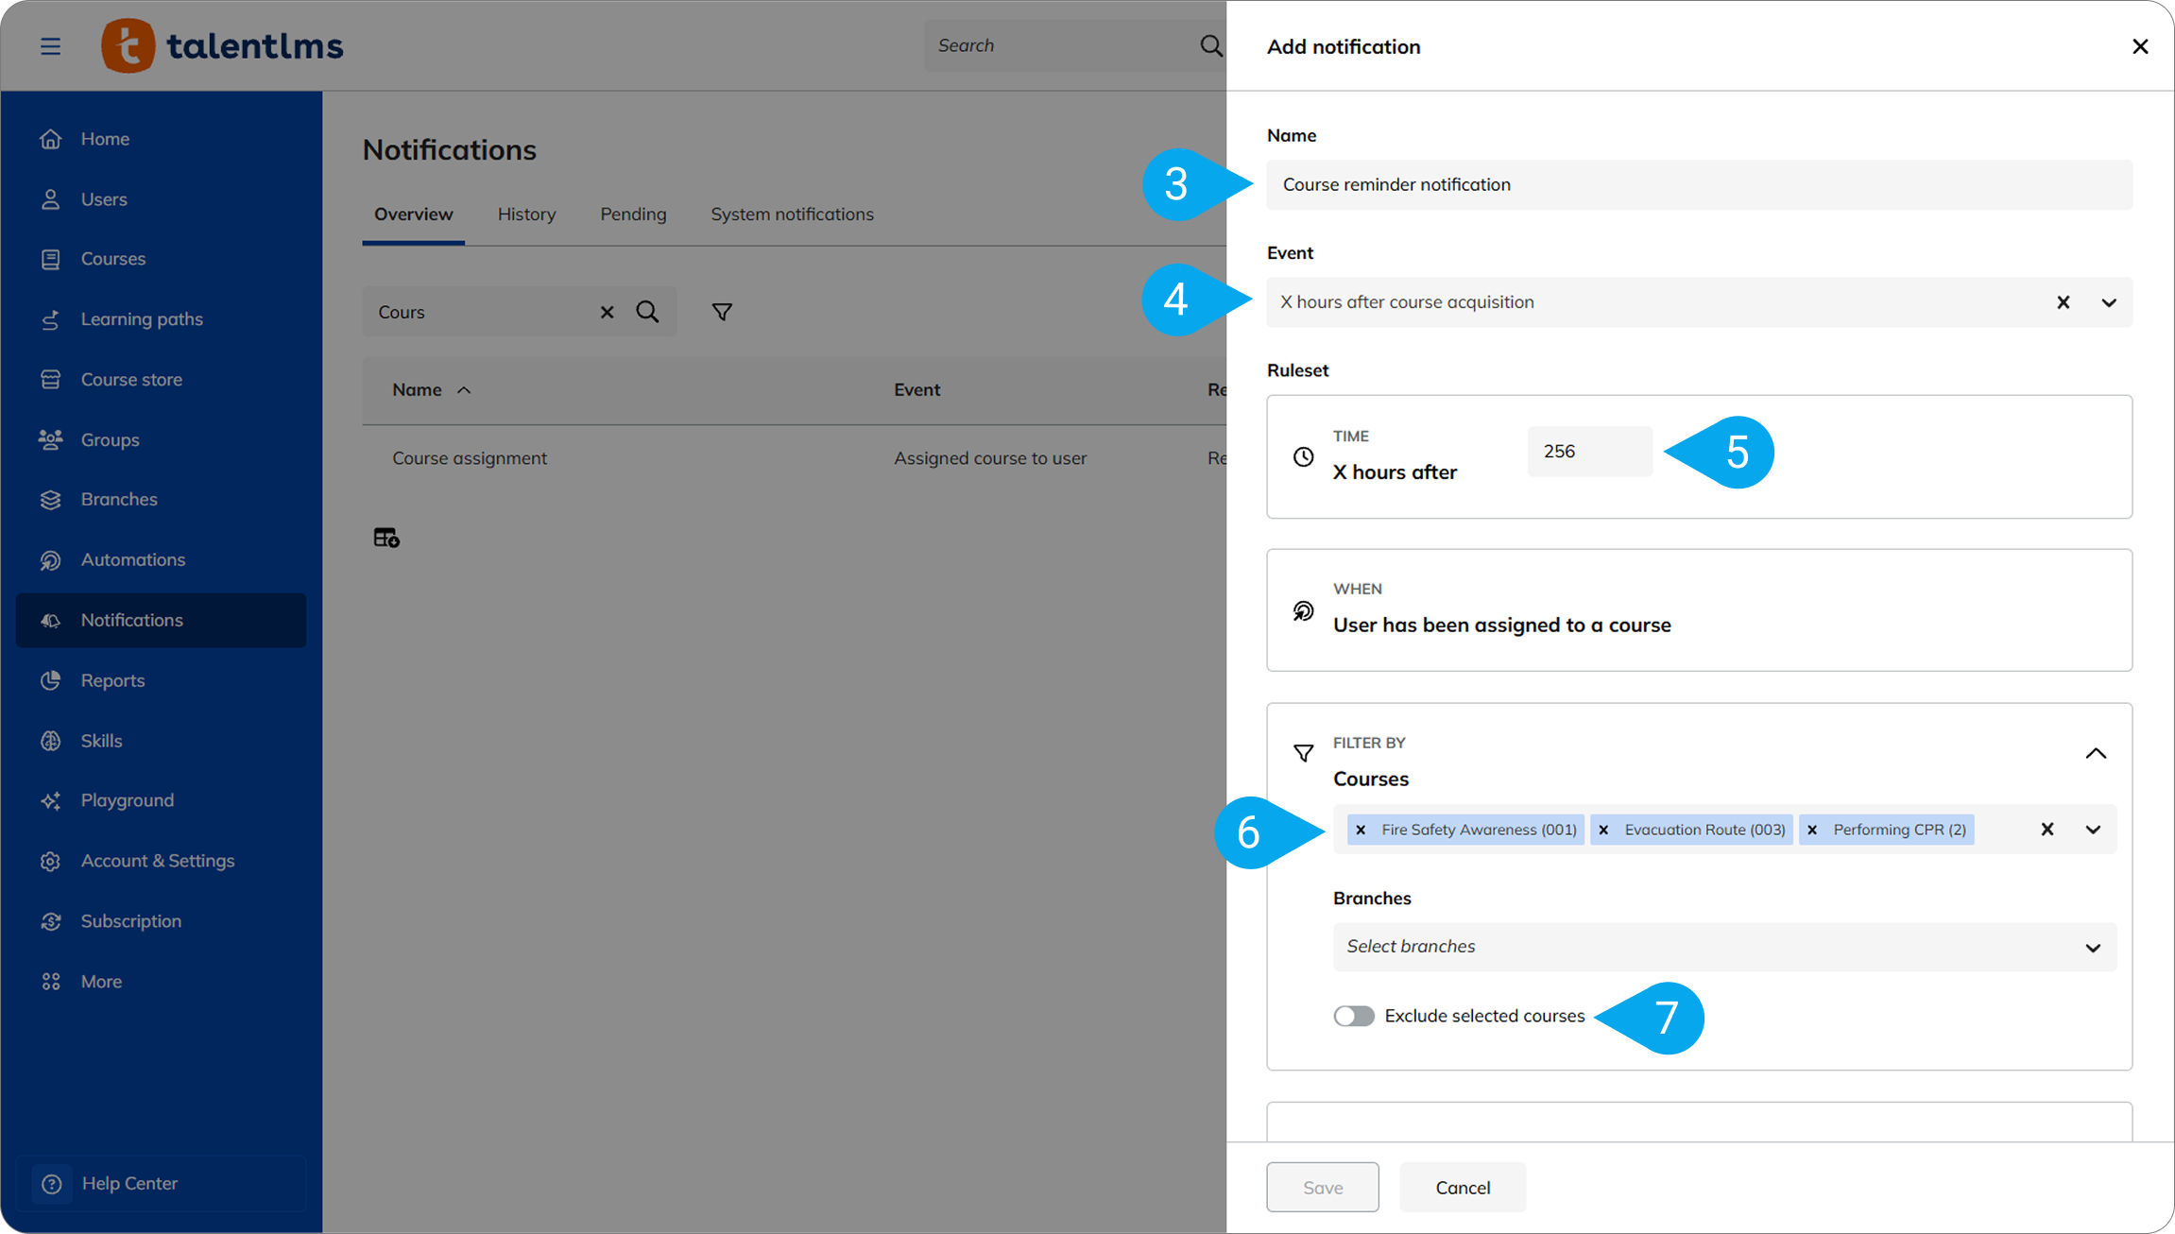2175x1234 pixels.
Task: Click the hours value field 256
Action: pyautogui.click(x=1589, y=452)
